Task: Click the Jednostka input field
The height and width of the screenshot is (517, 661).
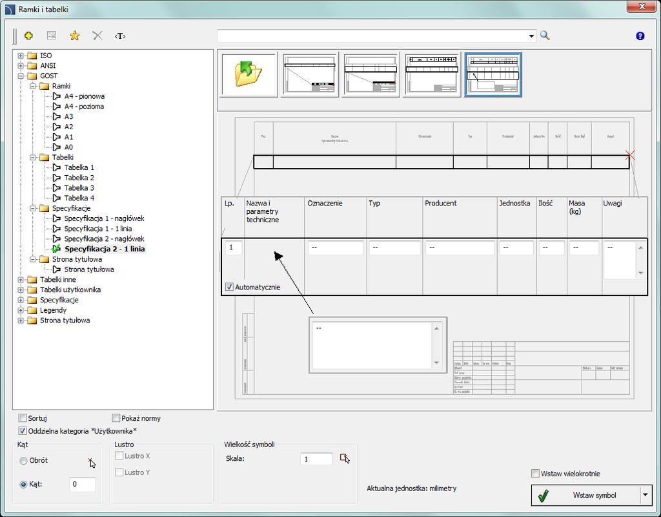Action: [516, 248]
